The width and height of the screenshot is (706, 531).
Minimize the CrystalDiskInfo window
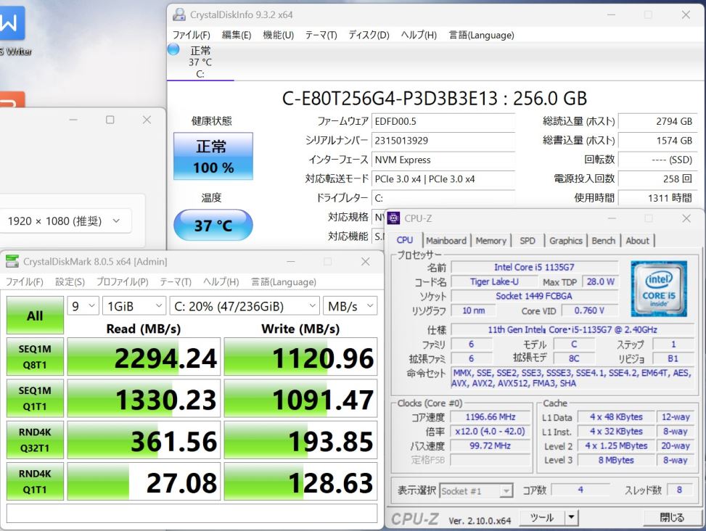point(611,15)
